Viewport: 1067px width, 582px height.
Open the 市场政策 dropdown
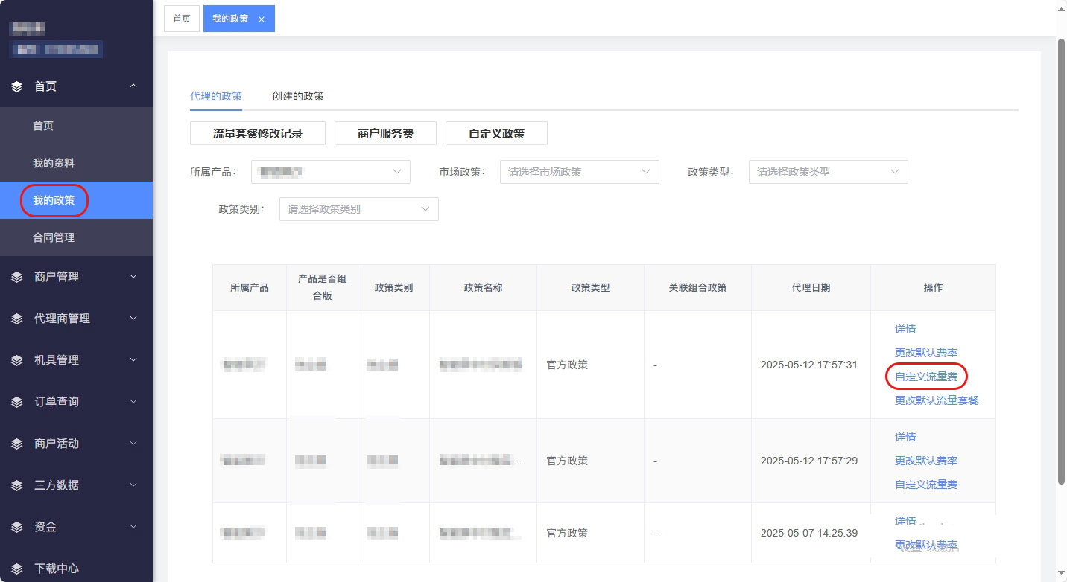coord(579,172)
